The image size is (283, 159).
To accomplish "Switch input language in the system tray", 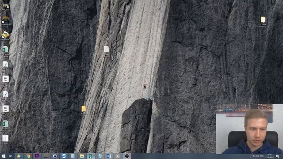I will click(x=262, y=156).
